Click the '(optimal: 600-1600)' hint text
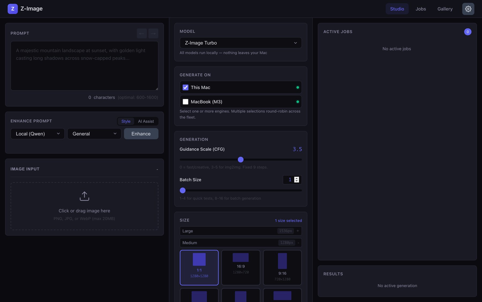The height and width of the screenshot is (302, 482). (138, 97)
